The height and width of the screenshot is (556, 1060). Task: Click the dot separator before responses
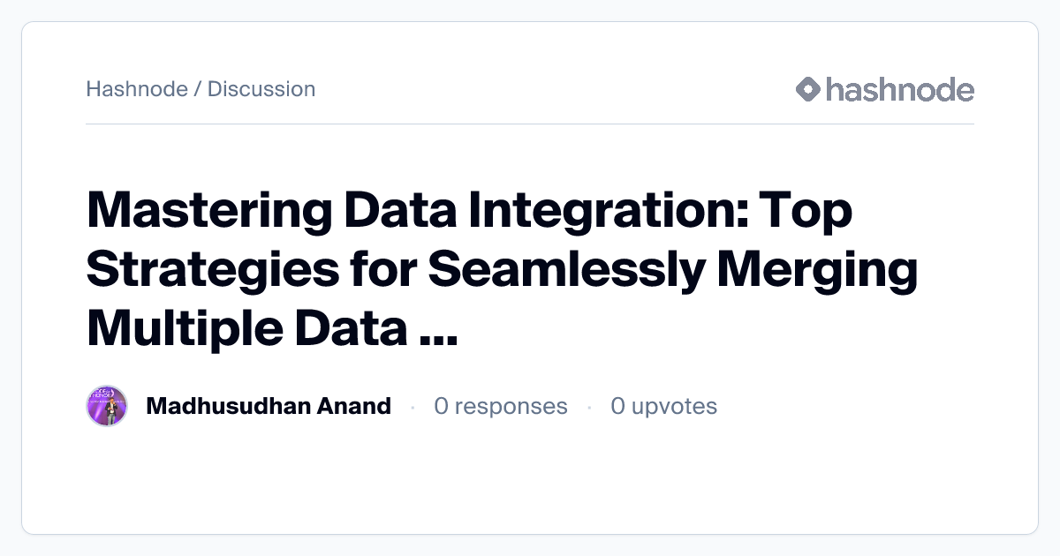413,407
